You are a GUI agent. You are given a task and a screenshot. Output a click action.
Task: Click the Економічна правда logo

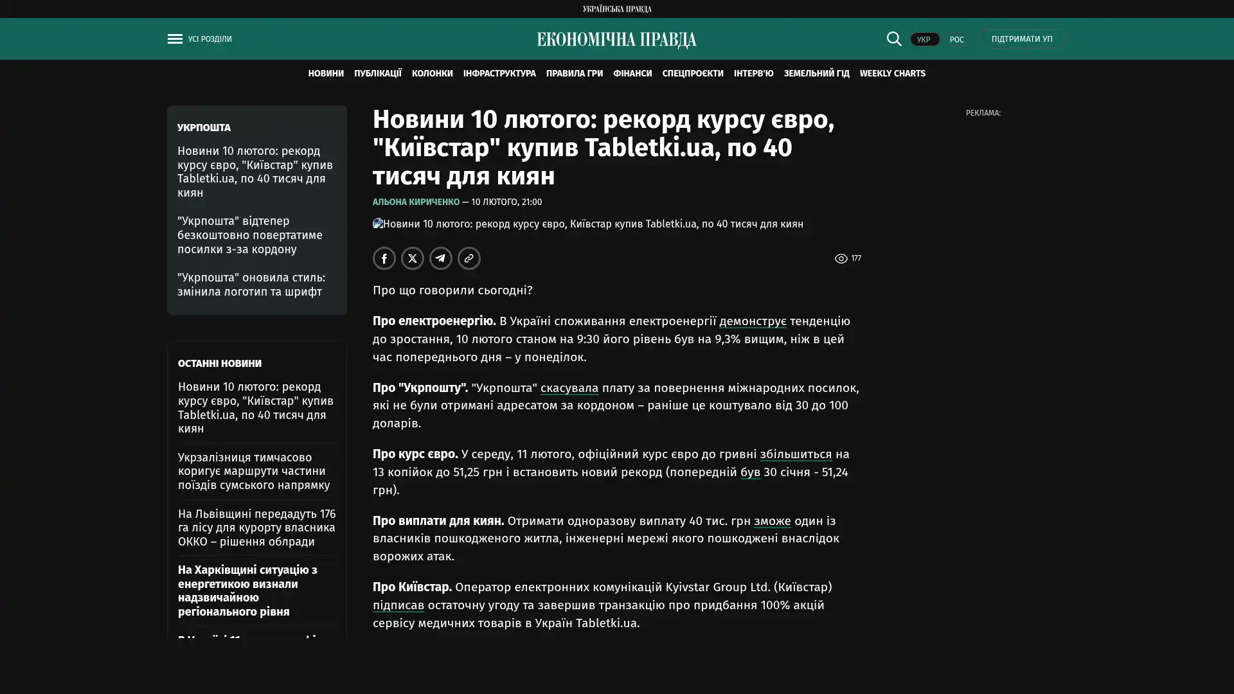pos(616,40)
